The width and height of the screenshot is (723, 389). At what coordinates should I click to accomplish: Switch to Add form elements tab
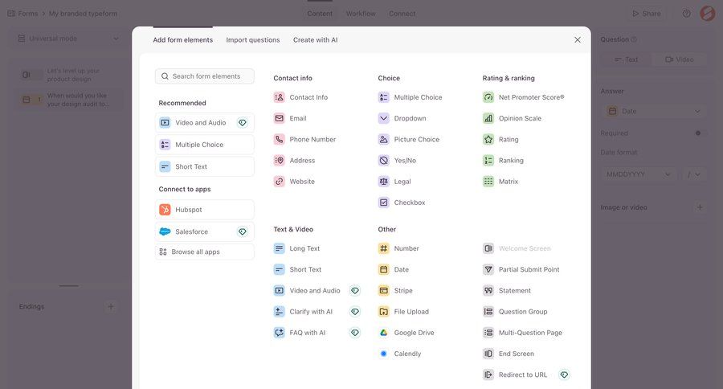tap(183, 40)
